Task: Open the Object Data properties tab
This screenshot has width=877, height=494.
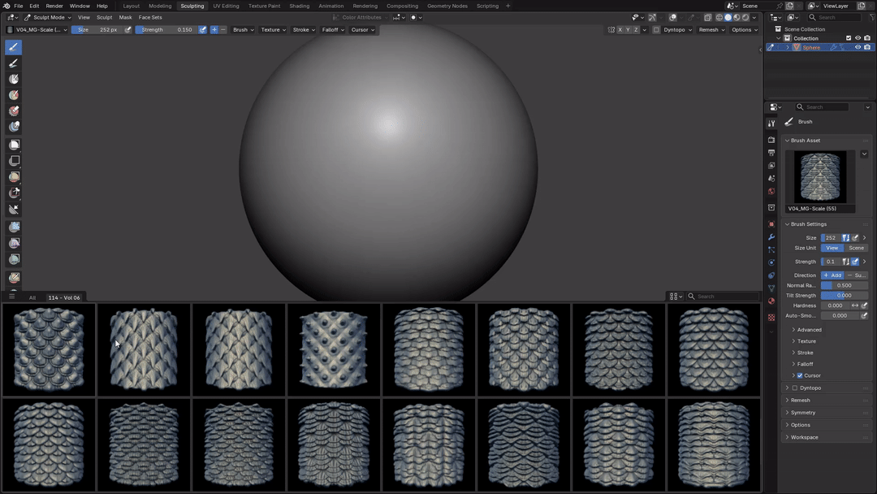Action: pos(771,288)
